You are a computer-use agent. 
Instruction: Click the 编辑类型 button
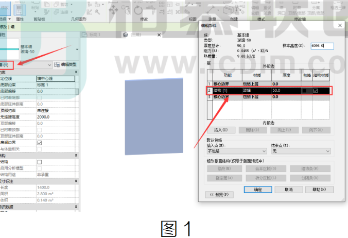[66, 64]
